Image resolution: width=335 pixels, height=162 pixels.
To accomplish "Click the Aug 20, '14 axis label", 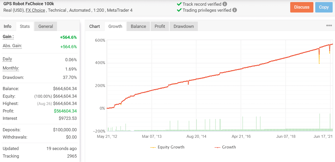I will tap(196, 136).
